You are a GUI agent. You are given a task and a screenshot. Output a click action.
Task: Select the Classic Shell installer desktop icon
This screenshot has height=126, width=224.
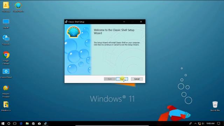click(18, 7)
